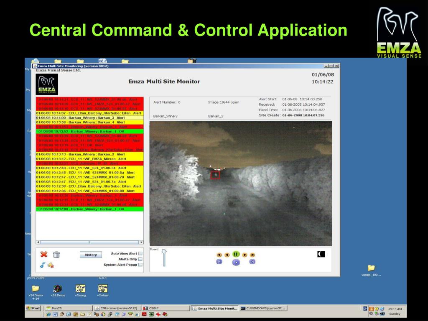This screenshot has height=321, width=428.
Task: Select the 10:12:47 WE_524MMX_01-00-70 alert row
Action: (89, 177)
